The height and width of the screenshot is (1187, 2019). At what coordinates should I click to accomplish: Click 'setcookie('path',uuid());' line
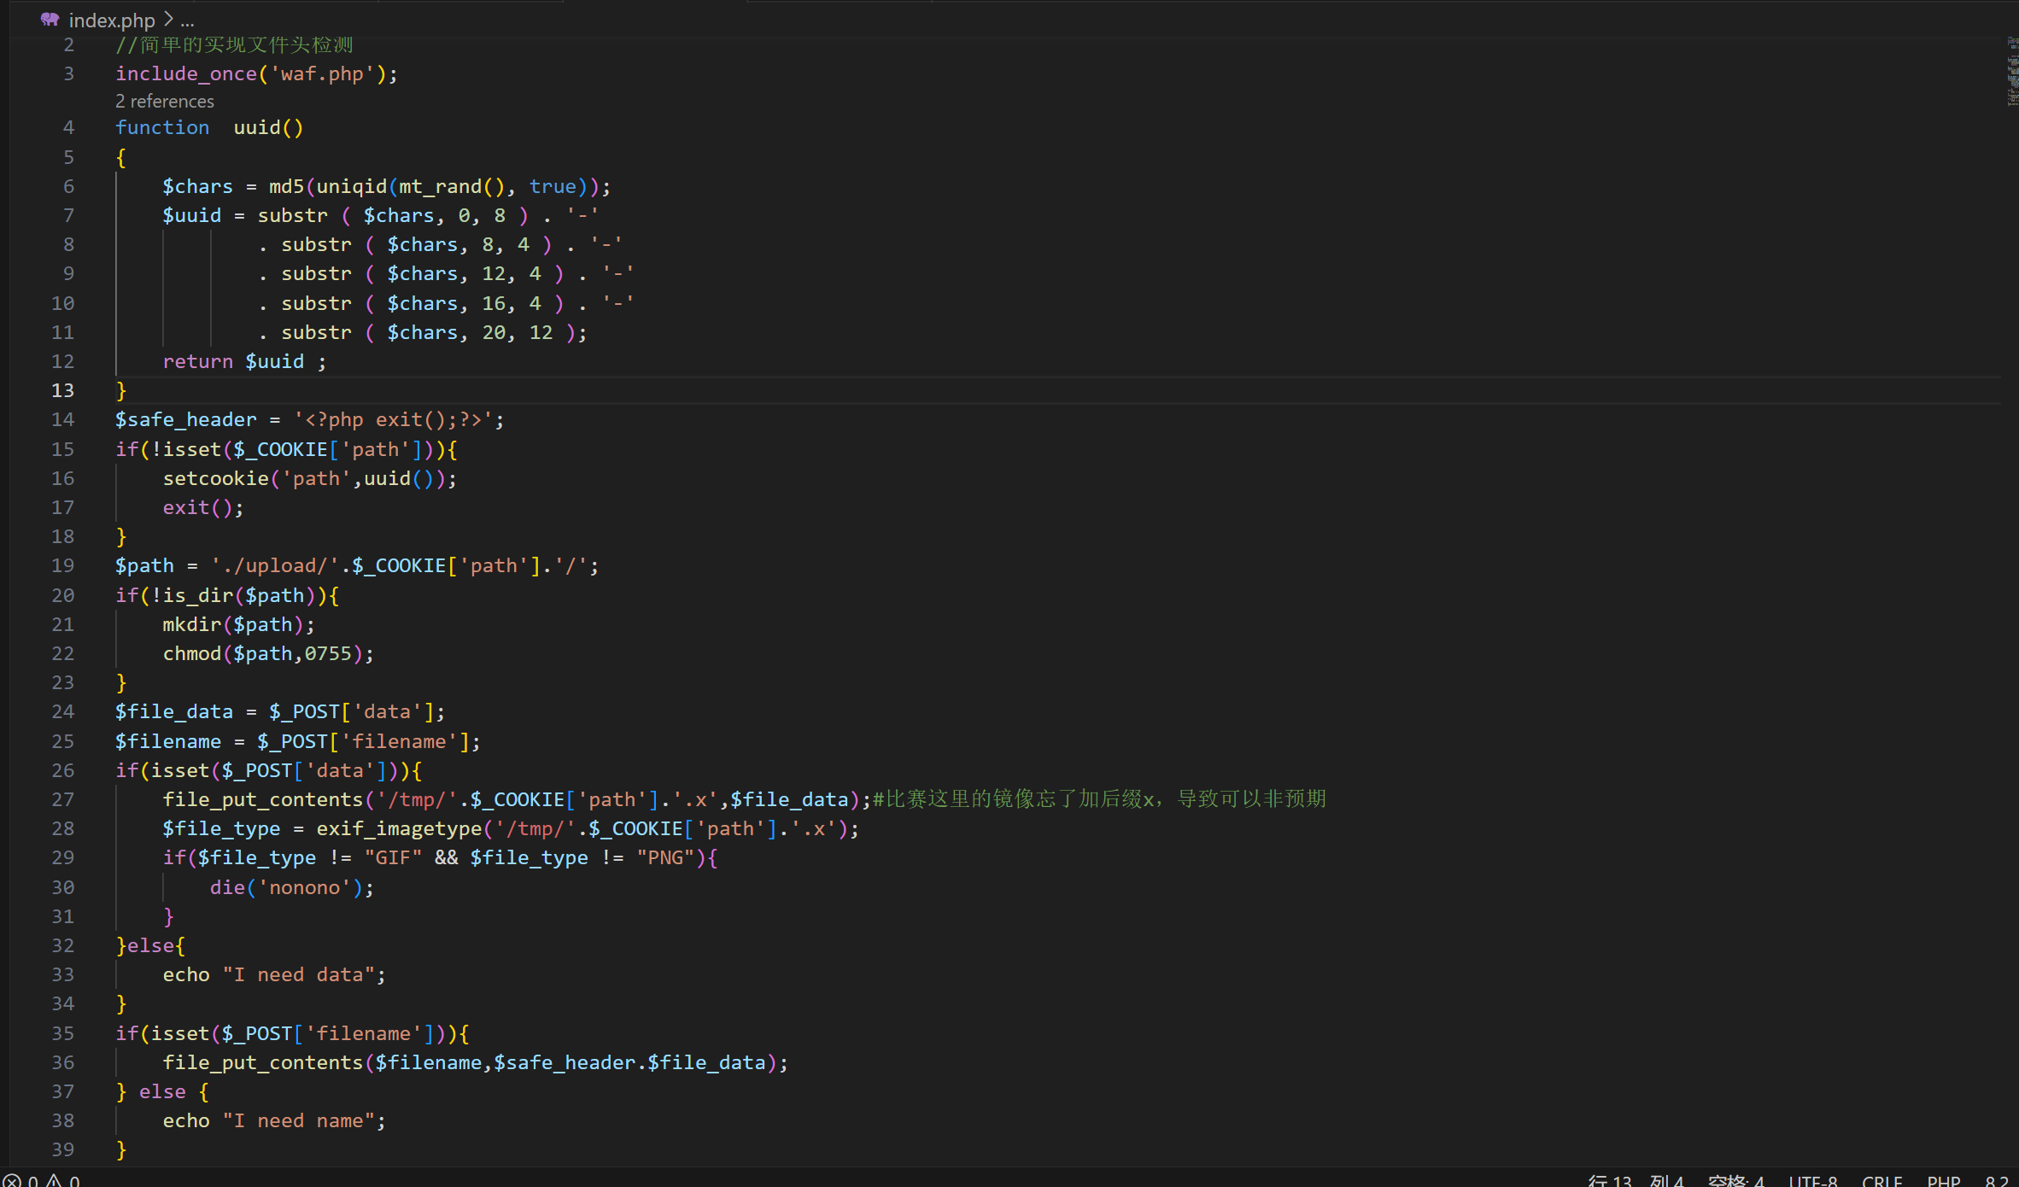tap(310, 478)
